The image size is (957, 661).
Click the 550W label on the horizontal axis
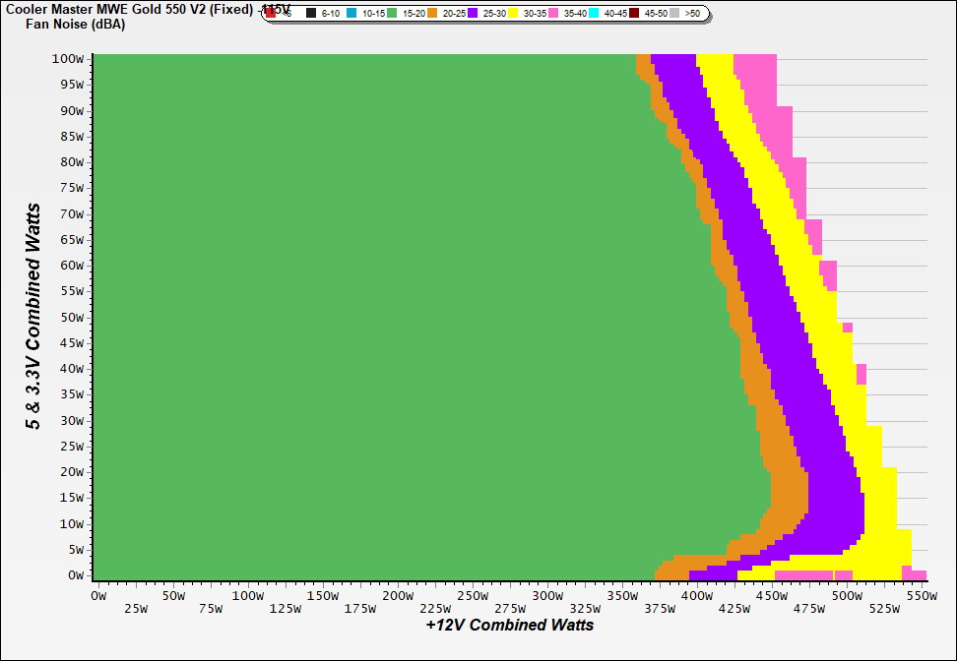pos(916,596)
